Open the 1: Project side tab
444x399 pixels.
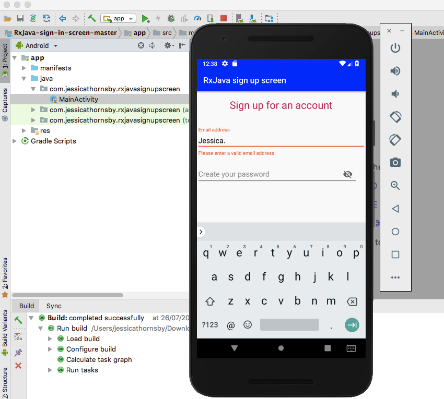(x=5, y=60)
